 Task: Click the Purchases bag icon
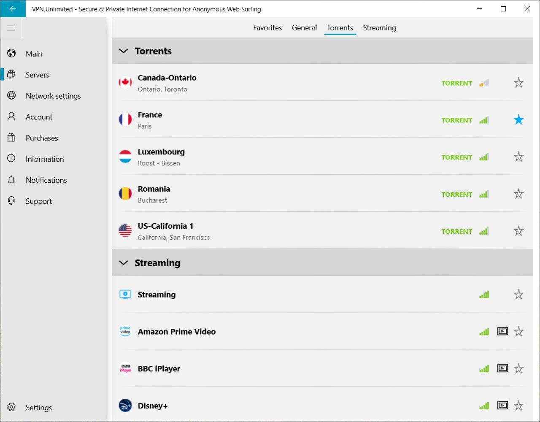[11, 138]
